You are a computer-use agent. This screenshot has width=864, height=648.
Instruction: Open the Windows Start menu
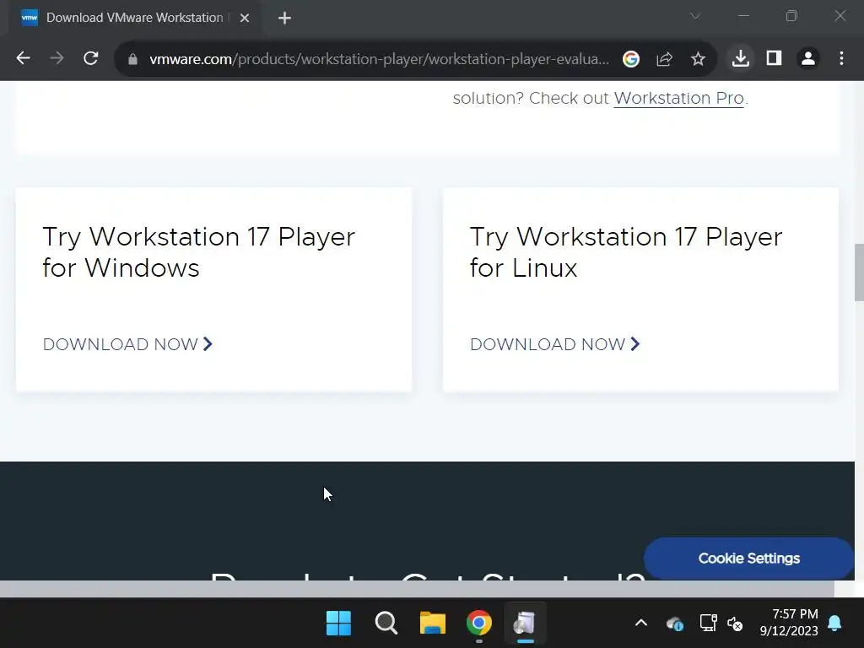pos(338,624)
